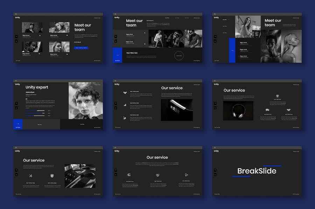Image resolution: width=315 pixels, height=209 pixels.
Task: Click the BreakSlide title text
Action: [x=257, y=171]
